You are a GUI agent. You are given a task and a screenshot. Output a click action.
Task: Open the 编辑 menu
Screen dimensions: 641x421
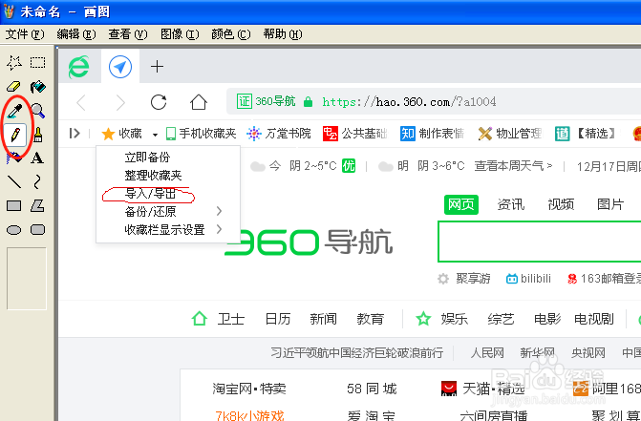[76, 34]
